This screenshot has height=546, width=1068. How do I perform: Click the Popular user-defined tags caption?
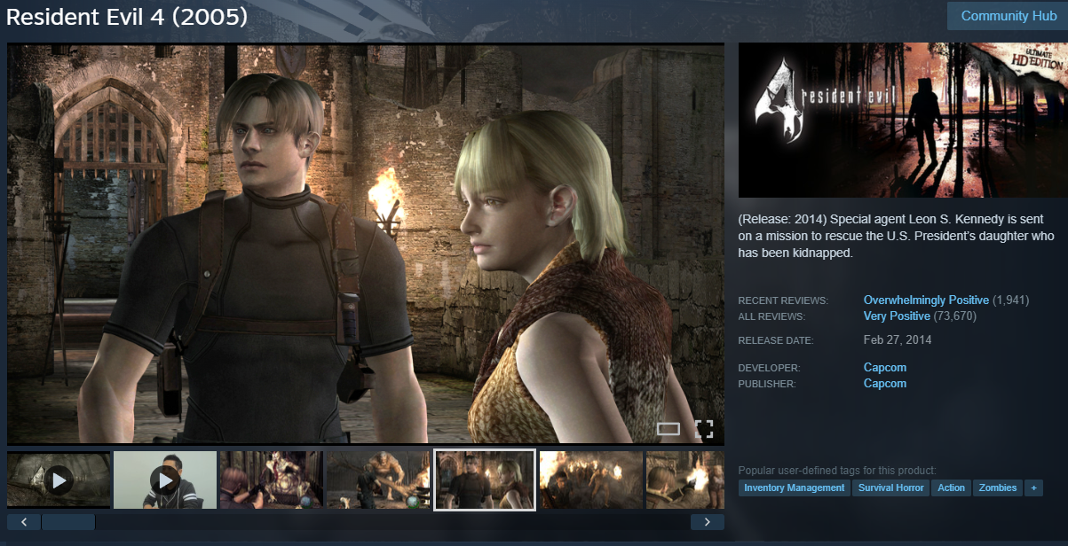click(837, 470)
